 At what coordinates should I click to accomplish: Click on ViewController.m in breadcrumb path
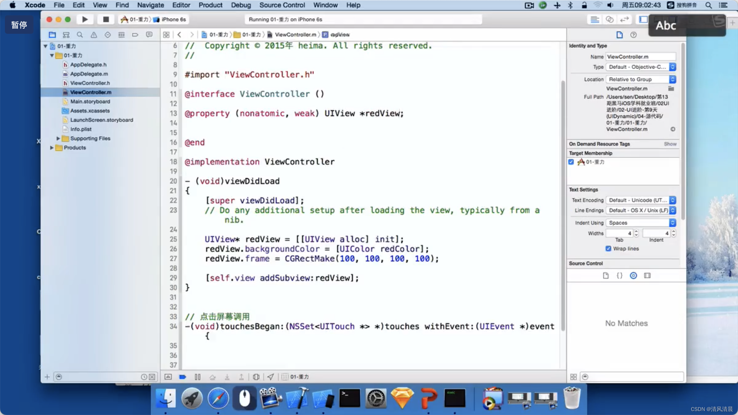tap(295, 34)
